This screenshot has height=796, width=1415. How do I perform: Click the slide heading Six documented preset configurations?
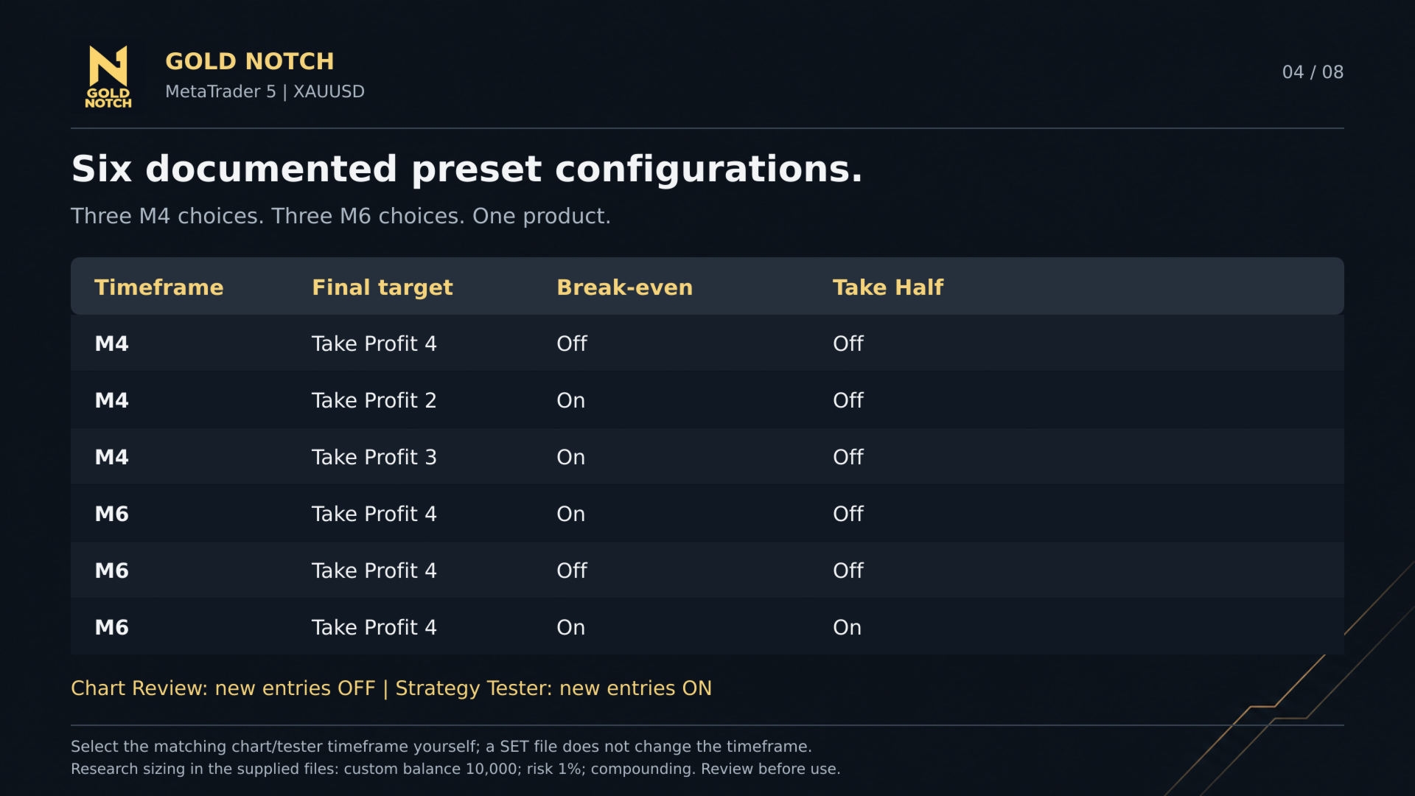[467, 169]
